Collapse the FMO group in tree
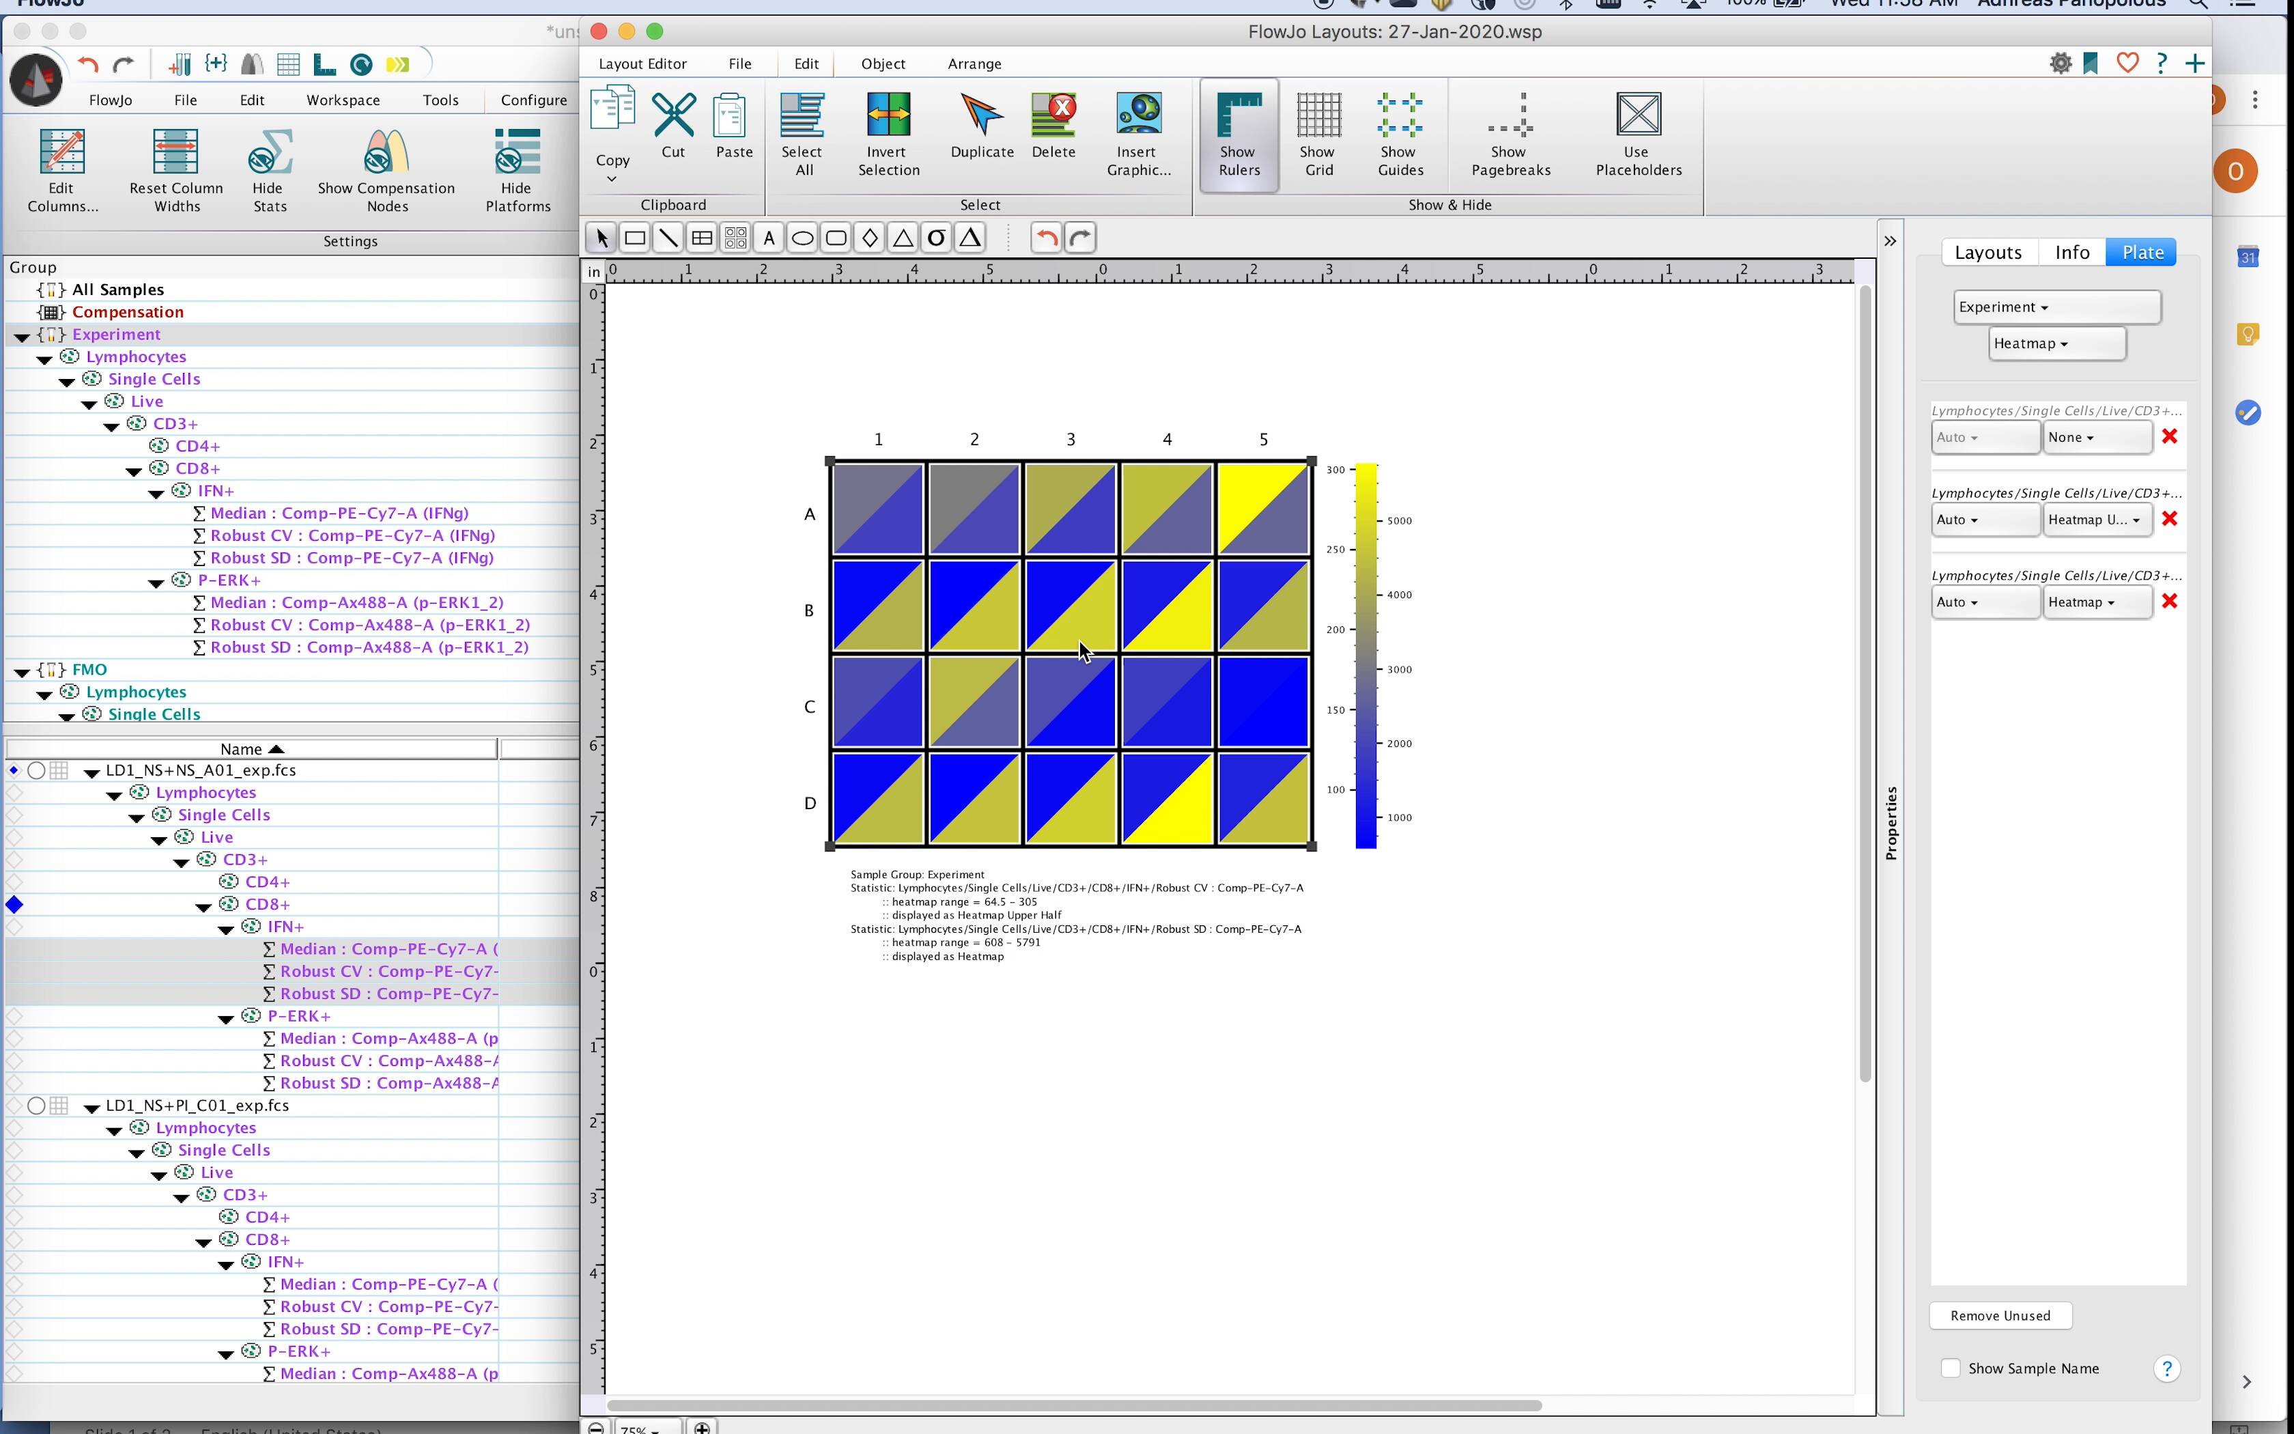The height and width of the screenshot is (1434, 2294). click(x=22, y=671)
